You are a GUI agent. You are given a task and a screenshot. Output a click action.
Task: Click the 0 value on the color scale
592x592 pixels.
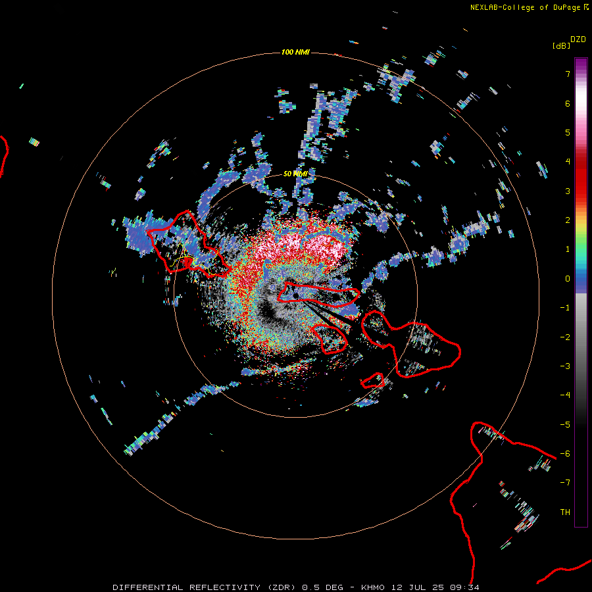(568, 279)
